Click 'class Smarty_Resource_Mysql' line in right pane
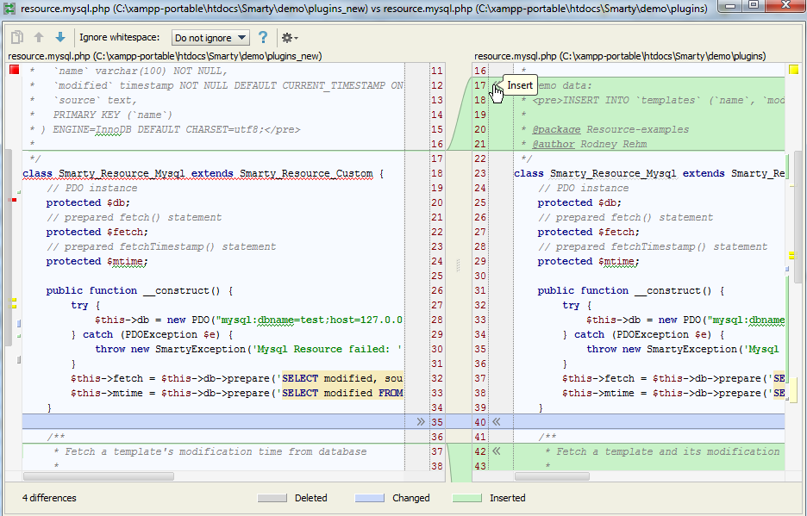Image resolution: width=807 pixels, height=516 pixels. click(x=649, y=173)
